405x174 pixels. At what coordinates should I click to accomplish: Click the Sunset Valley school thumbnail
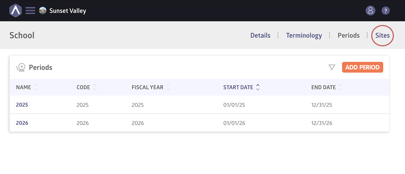[x=43, y=10]
